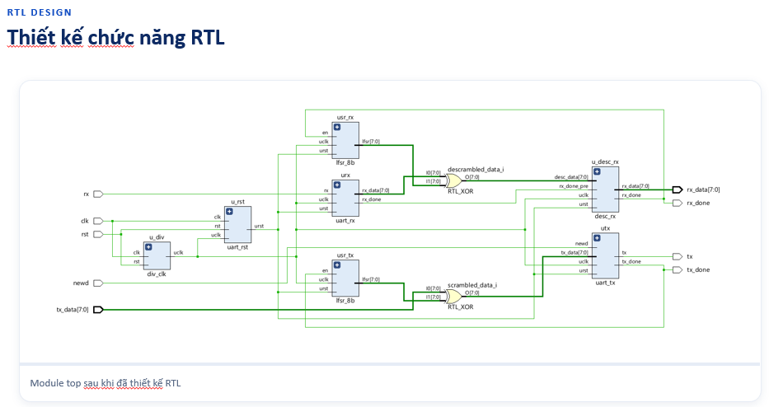The image size is (769, 407).
Task: Select the rx_data[7:0] output port symbol
Action: pos(678,189)
